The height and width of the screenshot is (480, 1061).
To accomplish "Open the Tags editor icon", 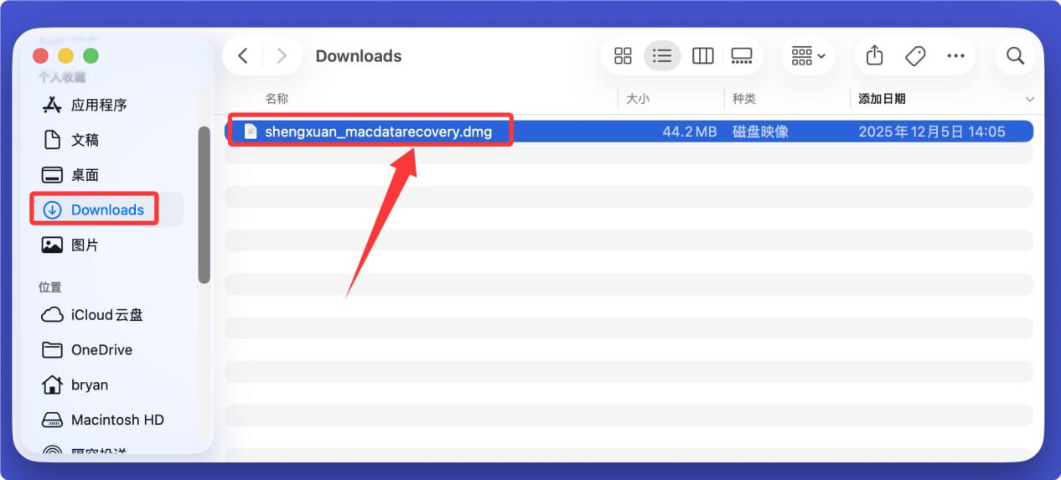I will 915,56.
